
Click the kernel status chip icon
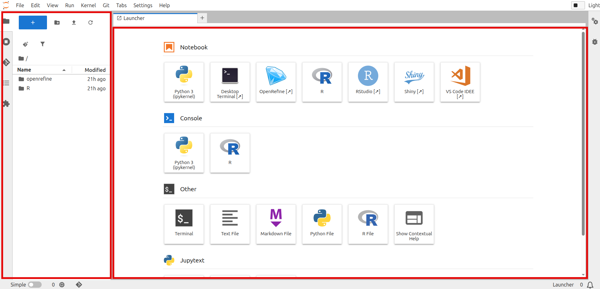tap(62, 285)
